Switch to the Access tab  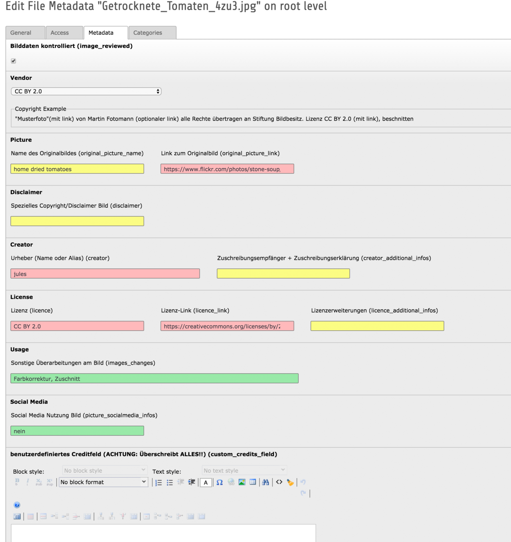(x=64, y=33)
